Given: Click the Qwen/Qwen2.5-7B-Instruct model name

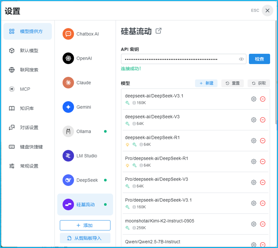Looking at the screenshot, I should point(153,242).
